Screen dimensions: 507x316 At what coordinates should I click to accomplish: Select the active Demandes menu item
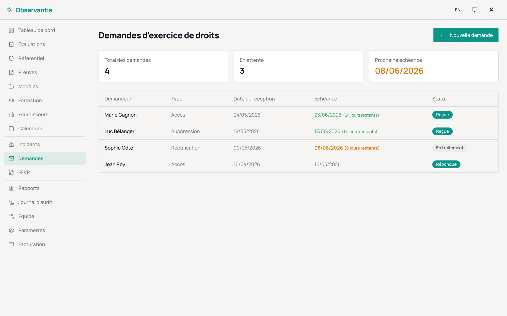pos(45,158)
